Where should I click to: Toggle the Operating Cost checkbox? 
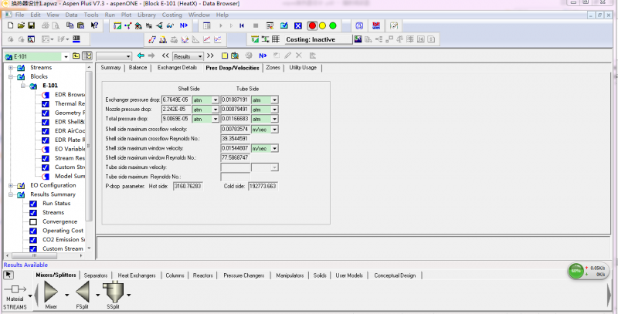pos(33,231)
